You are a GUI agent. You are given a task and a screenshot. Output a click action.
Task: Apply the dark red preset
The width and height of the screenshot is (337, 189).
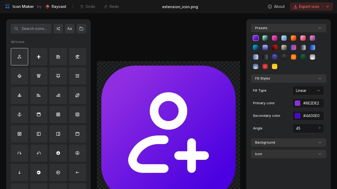(x=275, y=48)
